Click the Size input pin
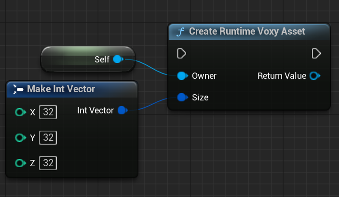 click(x=182, y=98)
